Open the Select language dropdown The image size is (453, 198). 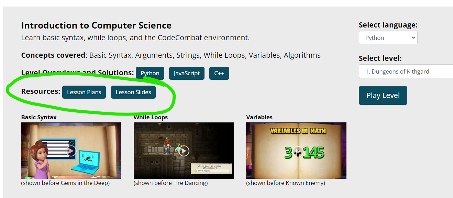[x=388, y=38]
